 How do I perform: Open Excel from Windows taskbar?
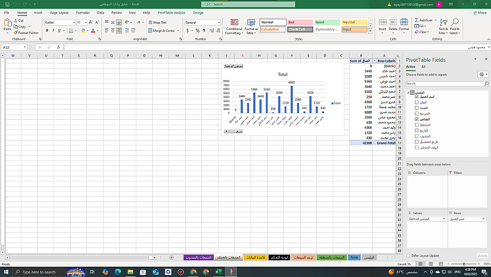point(218,272)
